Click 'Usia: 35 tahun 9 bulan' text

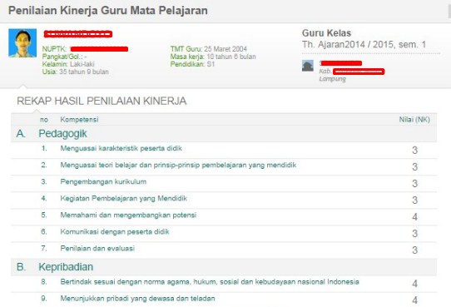click(x=76, y=72)
